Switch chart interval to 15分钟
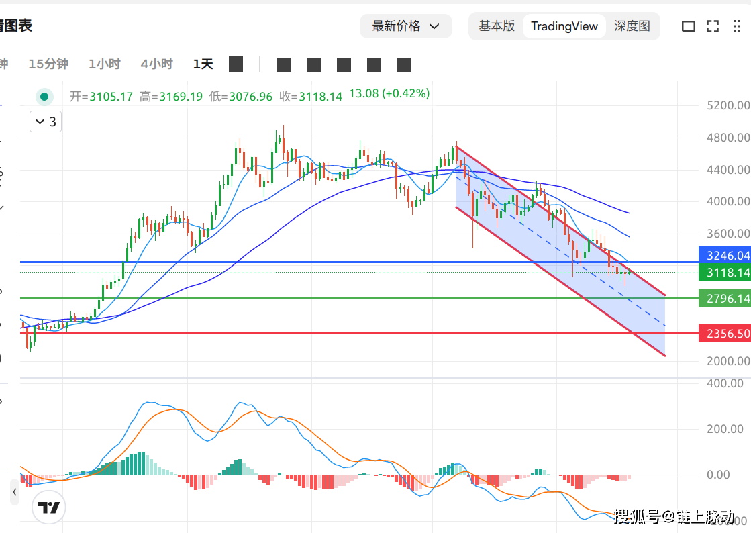This screenshot has height=533, width=751. 48,64
